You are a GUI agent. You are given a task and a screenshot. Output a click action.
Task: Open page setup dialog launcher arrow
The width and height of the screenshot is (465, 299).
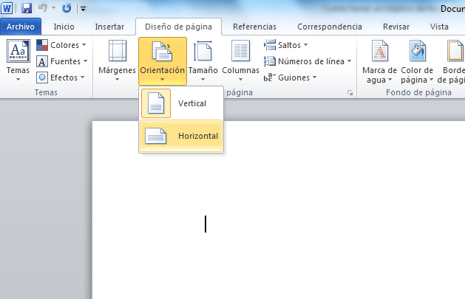coord(350,93)
